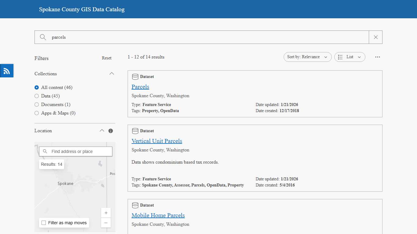The height and width of the screenshot is (234, 417).
Task: Collapse the Location filter section
Action: (102, 130)
